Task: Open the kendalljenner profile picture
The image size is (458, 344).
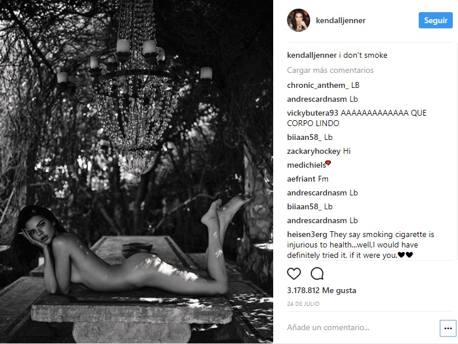Action: pos(298,20)
